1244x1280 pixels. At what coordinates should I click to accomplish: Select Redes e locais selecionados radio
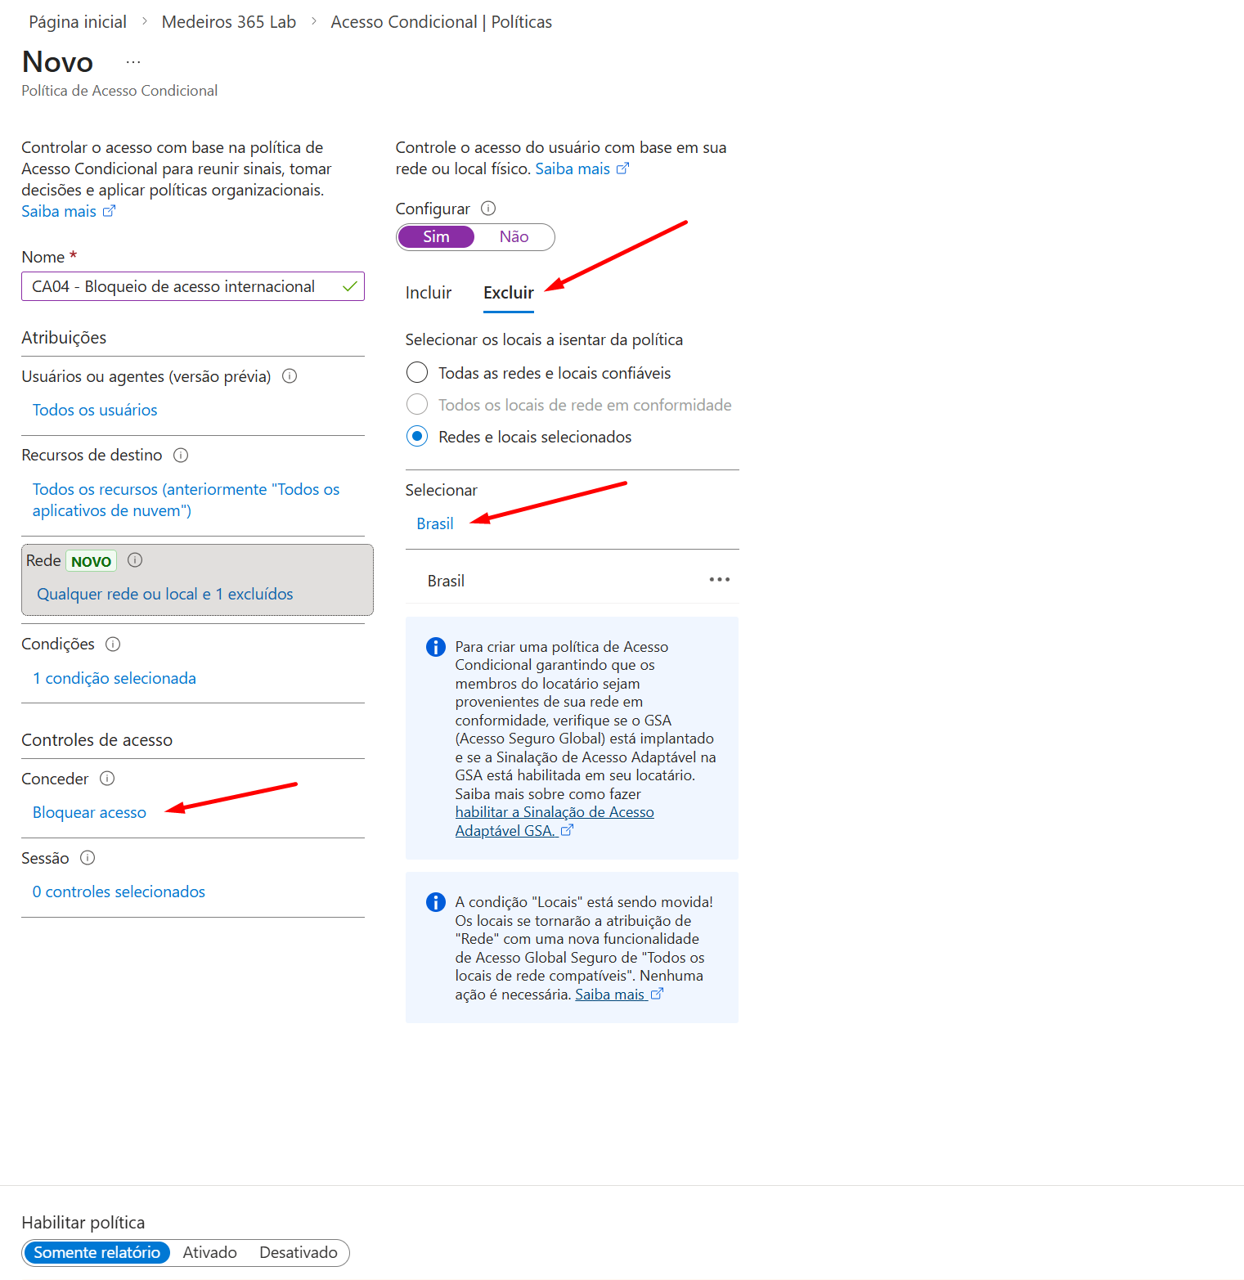coord(417,437)
